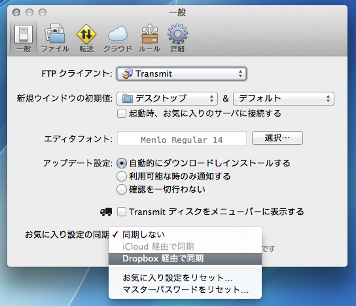Choose Dropbox 経由で同期 menu entry

(x=185, y=259)
